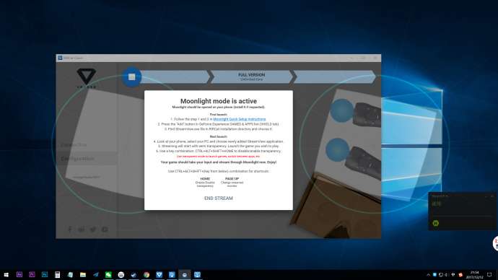Open the Connection item in the left sidebar
Screen dimensions: 498x280
tap(74, 145)
